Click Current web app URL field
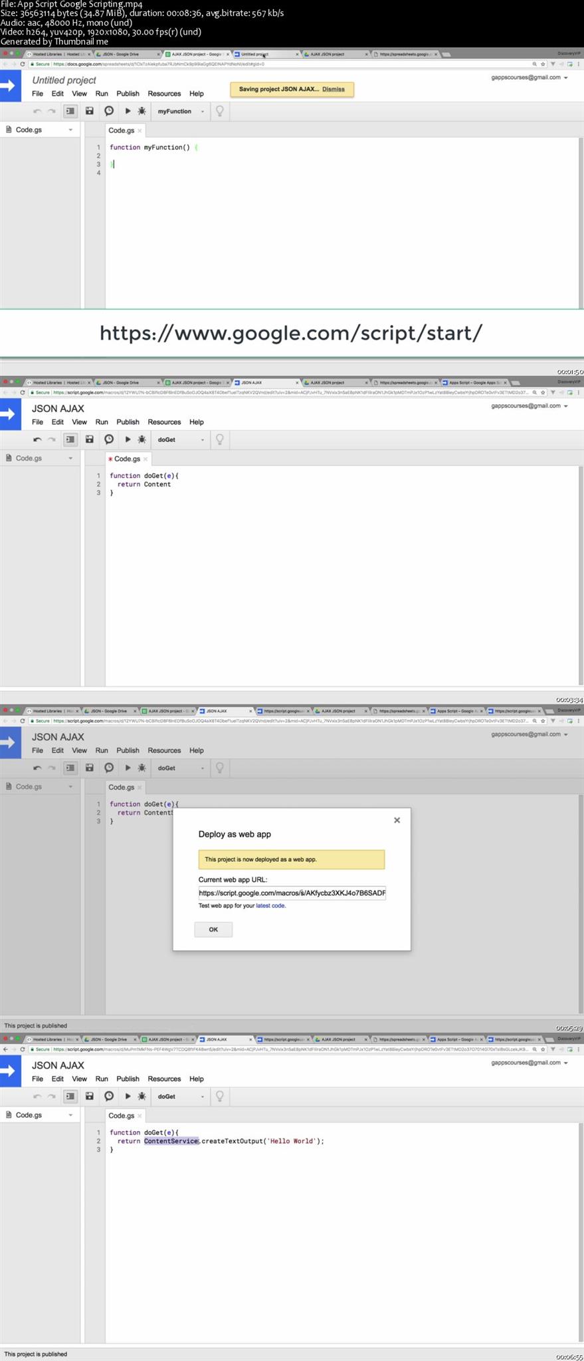 click(x=292, y=893)
